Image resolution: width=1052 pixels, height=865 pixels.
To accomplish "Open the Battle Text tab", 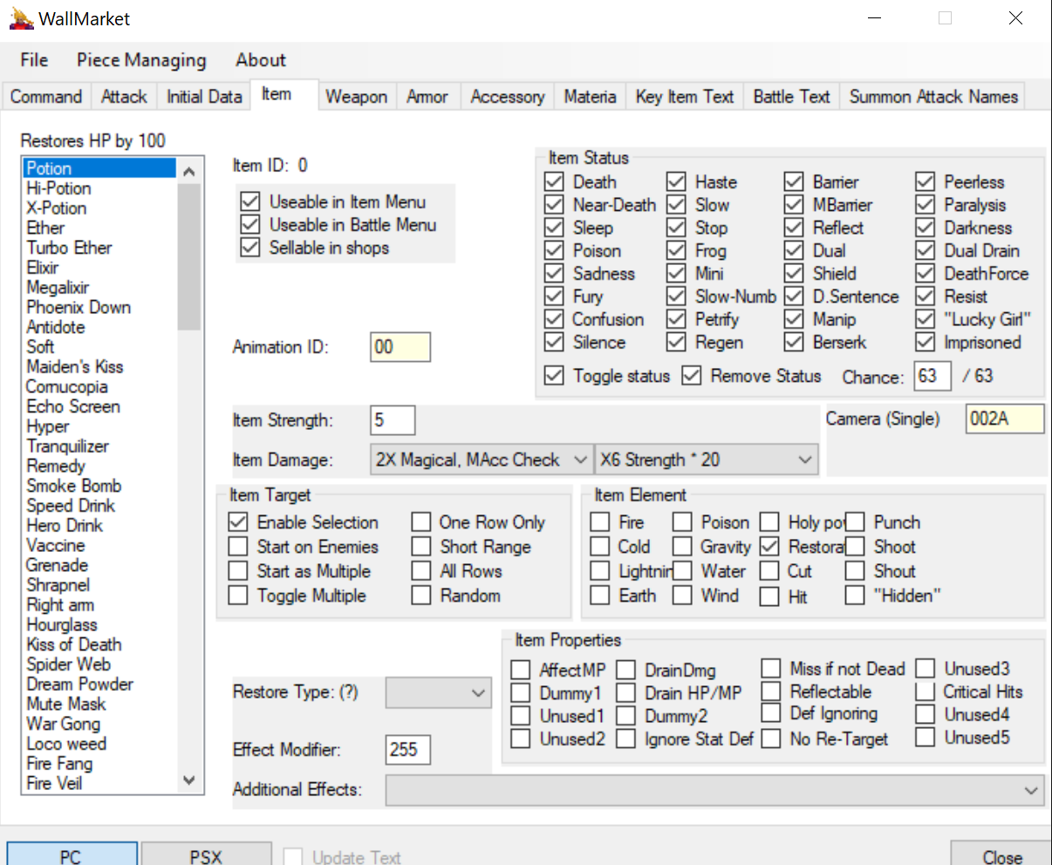I will [791, 97].
